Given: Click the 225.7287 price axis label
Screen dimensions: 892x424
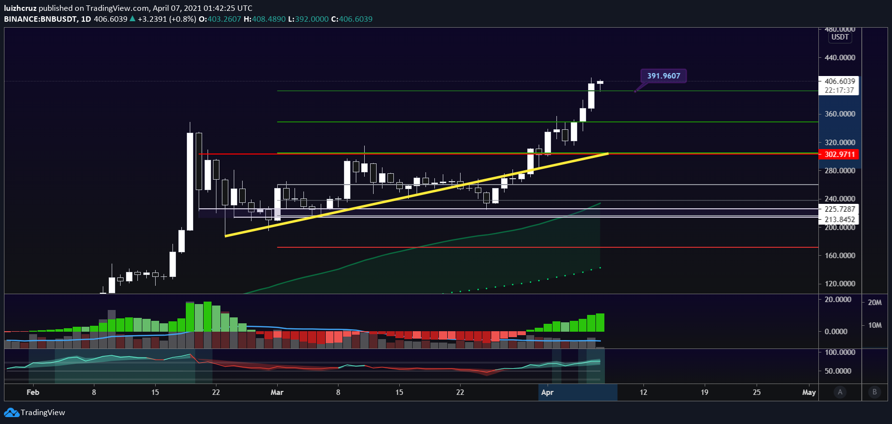Looking at the screenshot, I should 839,209.
